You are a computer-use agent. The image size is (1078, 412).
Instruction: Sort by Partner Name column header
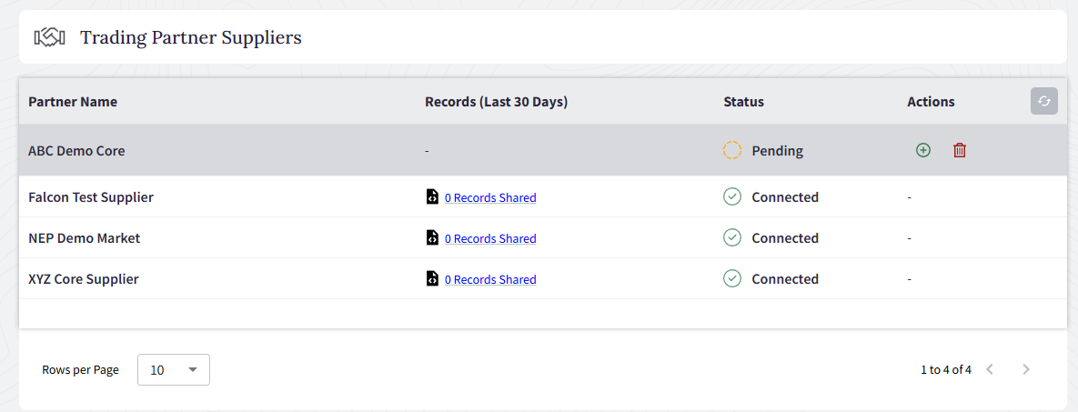tap(73, 102)
